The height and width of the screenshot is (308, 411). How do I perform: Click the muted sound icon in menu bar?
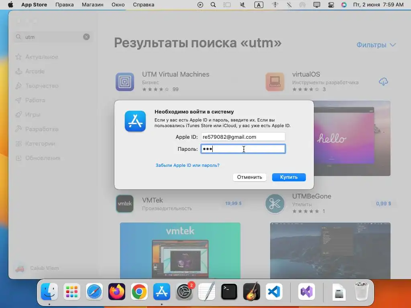[x=243, y=5]
